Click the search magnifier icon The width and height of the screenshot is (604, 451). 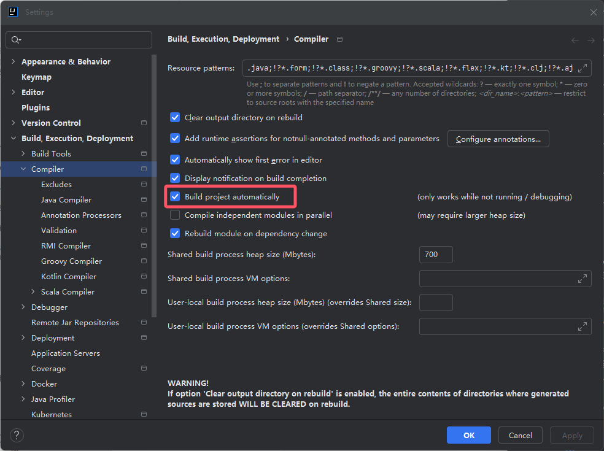(16, 40)
